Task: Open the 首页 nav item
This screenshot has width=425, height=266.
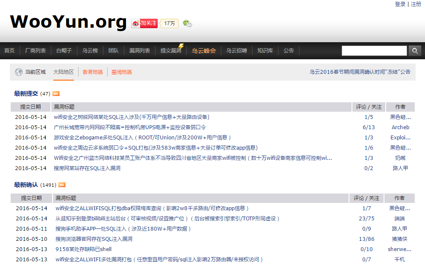Action: (x=9, y=51)
